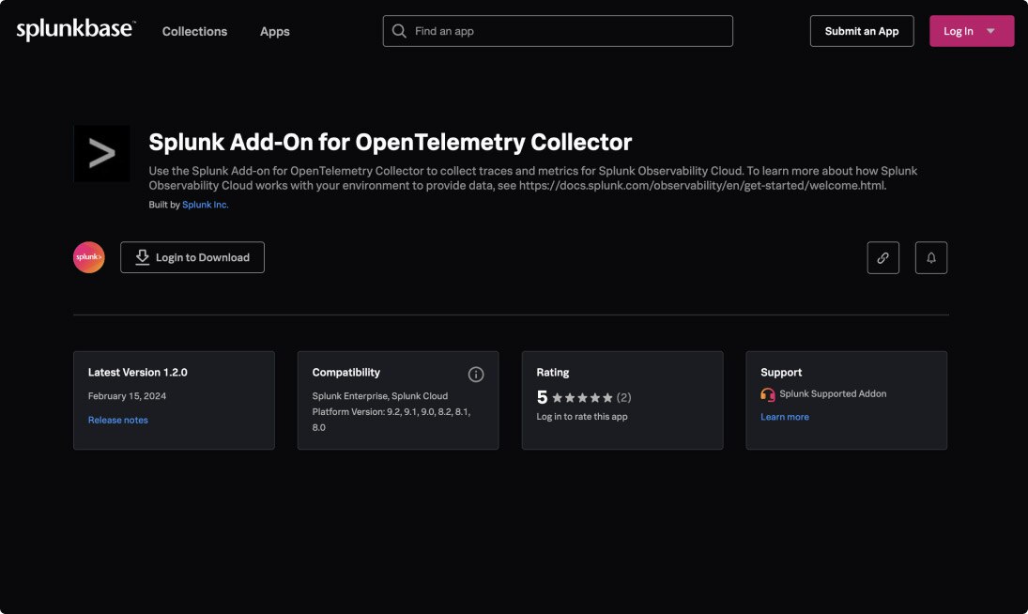Viewport: 1028px width, 614px height.
Task: Click the add-on app thumbnail icon
Action: [x=101, y=154]
